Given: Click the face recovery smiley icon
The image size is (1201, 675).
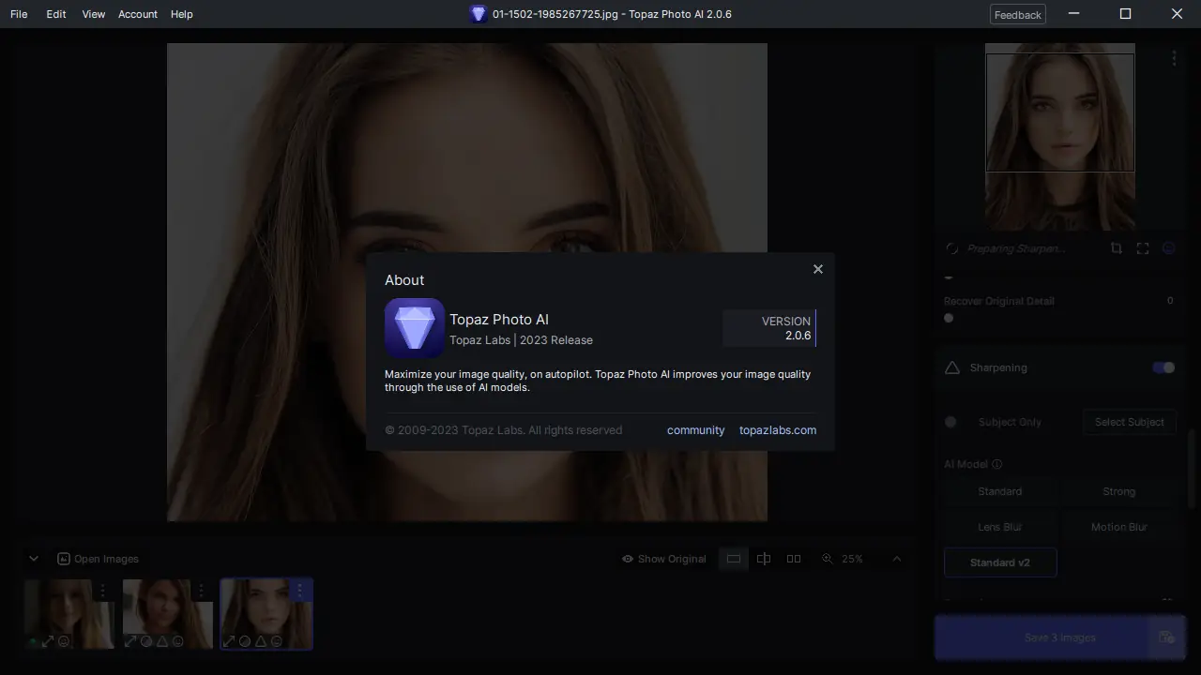Looking at the screenshot, I should click(x=1169, y=248).
